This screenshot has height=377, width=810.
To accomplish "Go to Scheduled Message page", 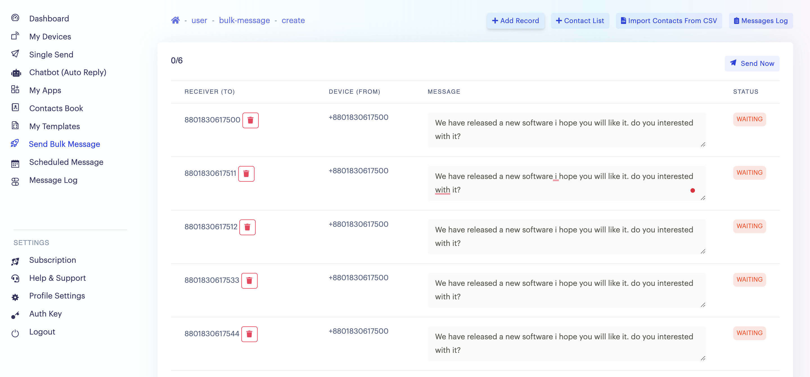I will pyautogui.click(x=66, y=162).
